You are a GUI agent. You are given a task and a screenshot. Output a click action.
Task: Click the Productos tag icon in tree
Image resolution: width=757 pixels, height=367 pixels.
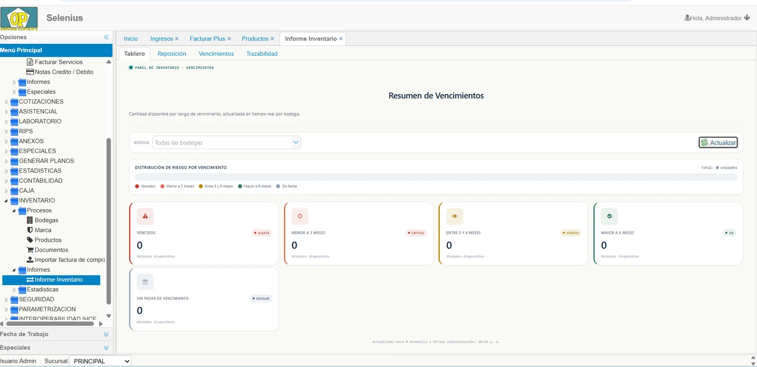(30, 240)
